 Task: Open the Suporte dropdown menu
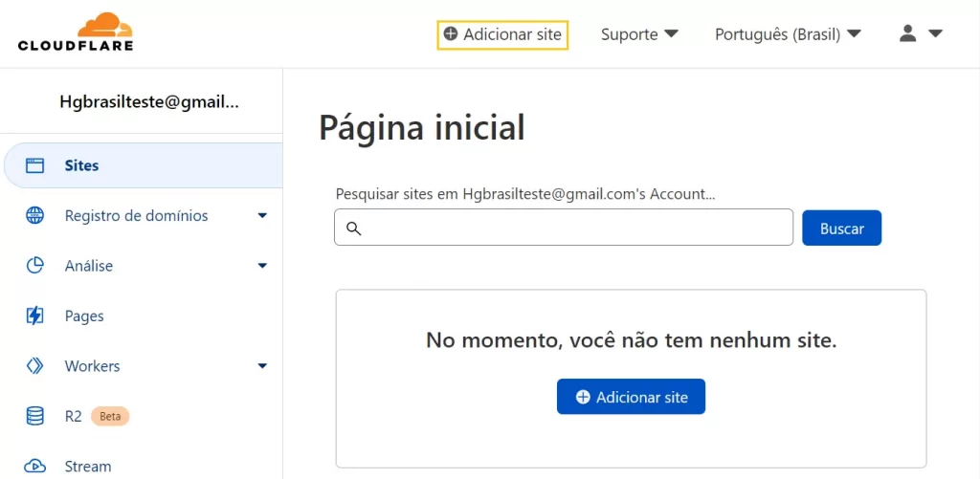(639, 34)
